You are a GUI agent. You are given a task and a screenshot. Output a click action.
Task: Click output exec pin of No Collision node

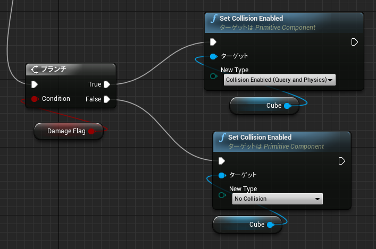pos(342,161)
